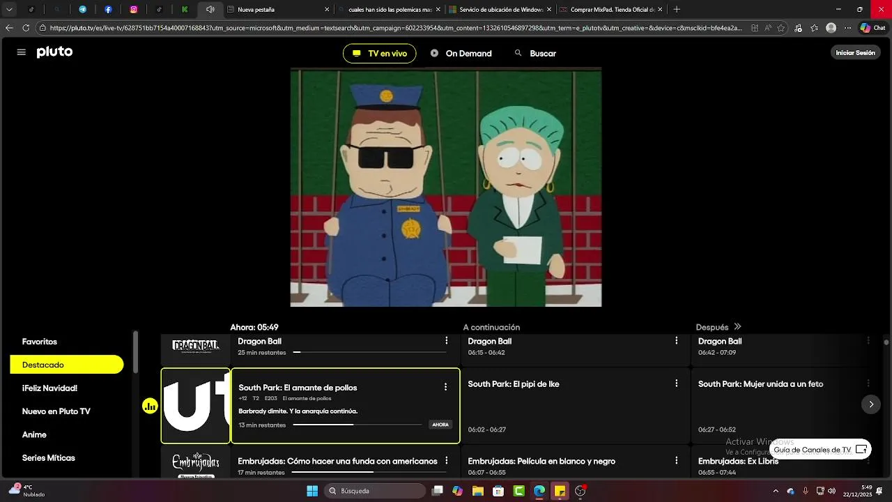Click the South Park progress bar
Image resolution: width=892 pixels, height=502 pixels.
[x=357, y=425]
